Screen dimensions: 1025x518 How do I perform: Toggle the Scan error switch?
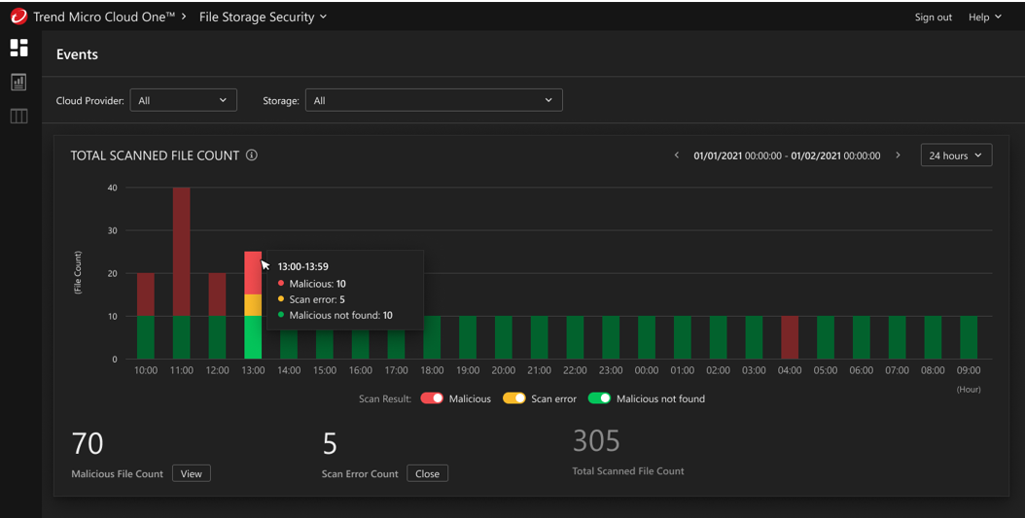513,398
